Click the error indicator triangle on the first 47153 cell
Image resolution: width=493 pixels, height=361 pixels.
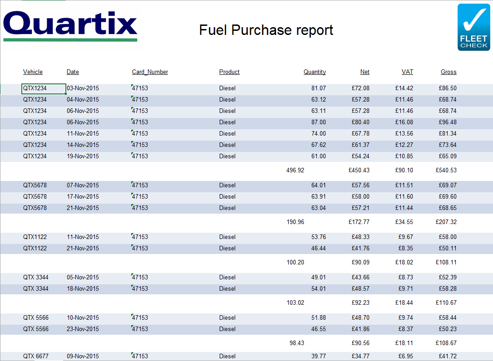(132, 86)
